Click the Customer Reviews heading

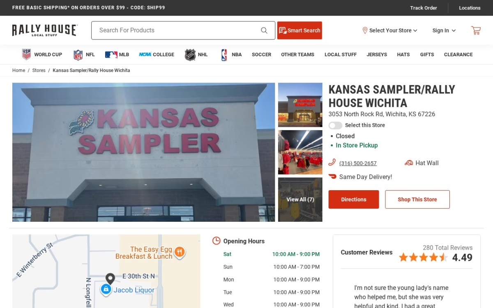pos(366,253)
